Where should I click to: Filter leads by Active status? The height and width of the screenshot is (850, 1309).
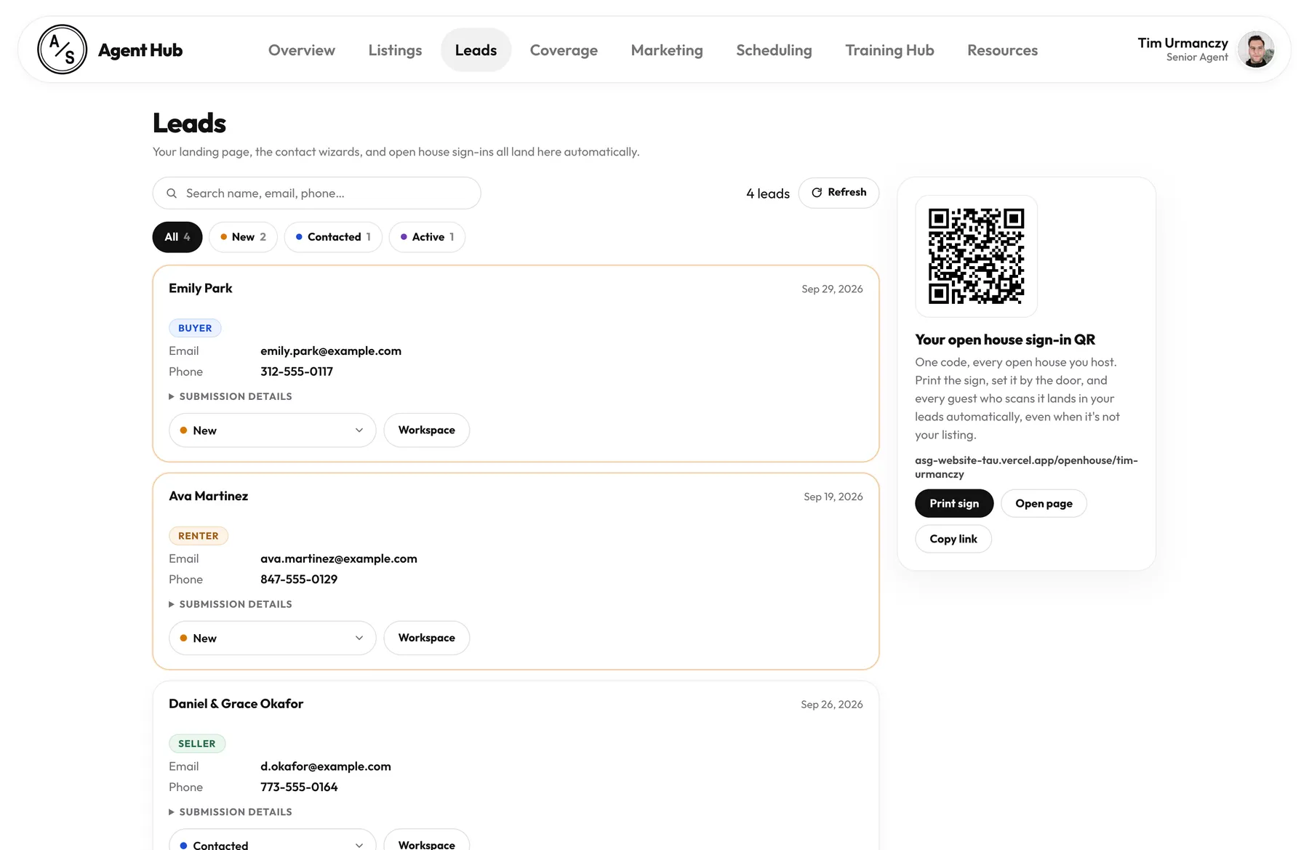pyautogui.click(x=427, y=237)
